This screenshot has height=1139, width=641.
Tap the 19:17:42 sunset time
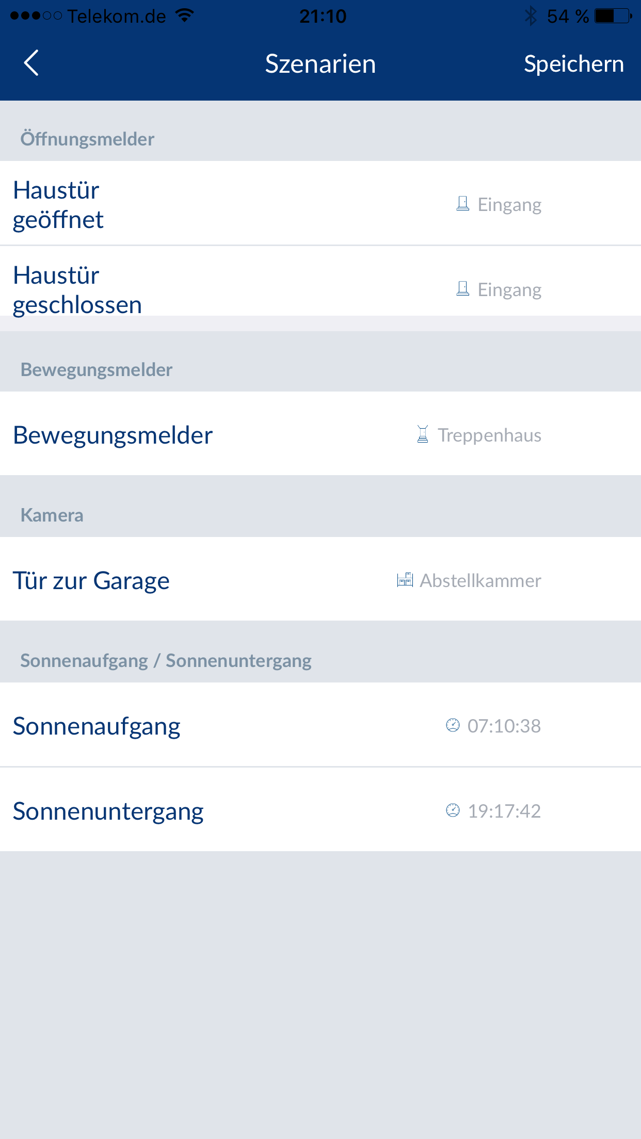coord(504,811)
